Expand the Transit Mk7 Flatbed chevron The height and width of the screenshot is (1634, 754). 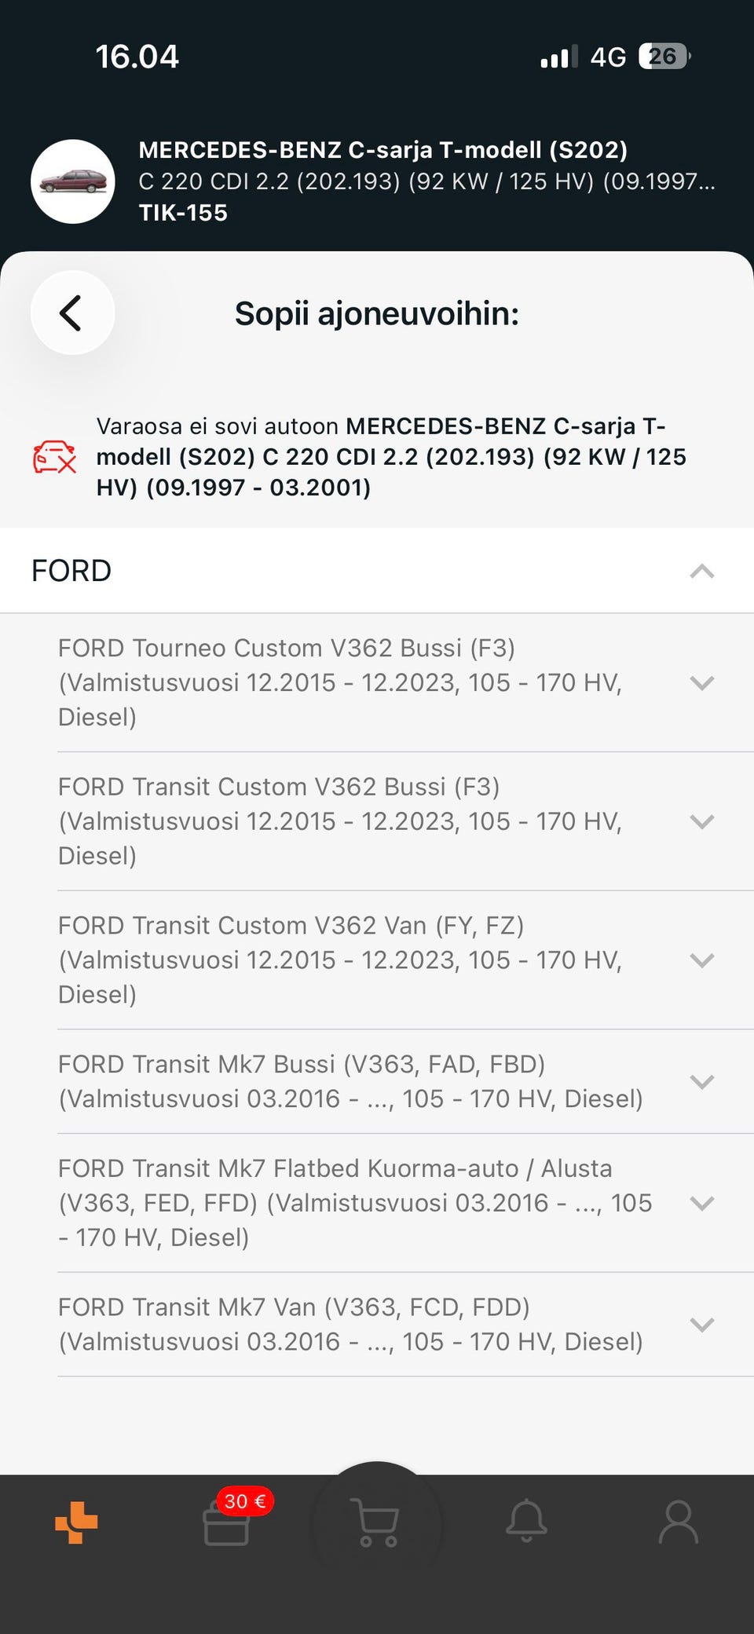pyautogui.click(x=701, y=1203)
